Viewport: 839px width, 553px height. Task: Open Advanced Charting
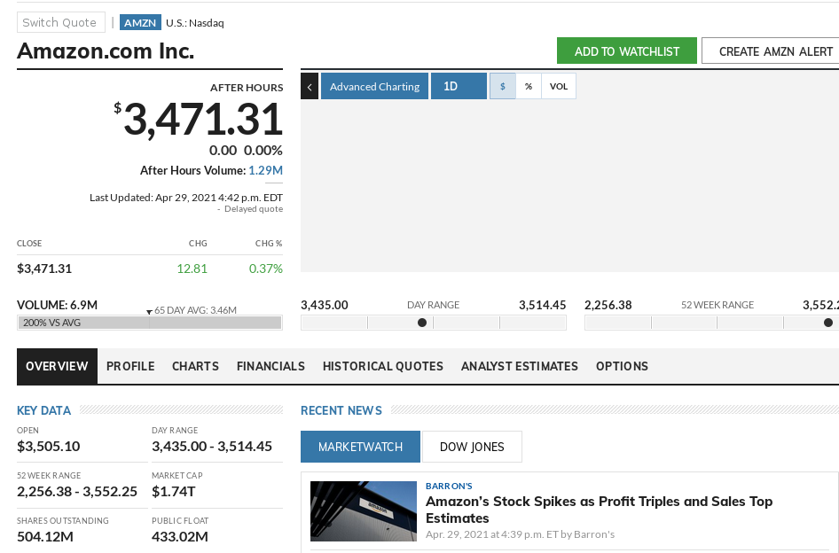374,86
